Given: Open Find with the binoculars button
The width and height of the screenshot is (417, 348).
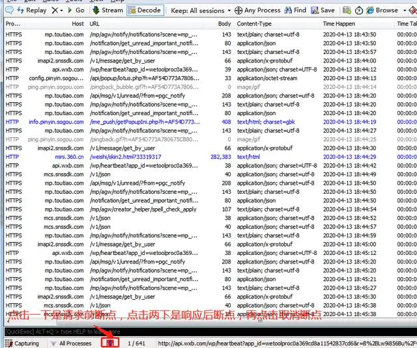Looking at the screenshot, I should pyautogui.click(x=295, y=10).
